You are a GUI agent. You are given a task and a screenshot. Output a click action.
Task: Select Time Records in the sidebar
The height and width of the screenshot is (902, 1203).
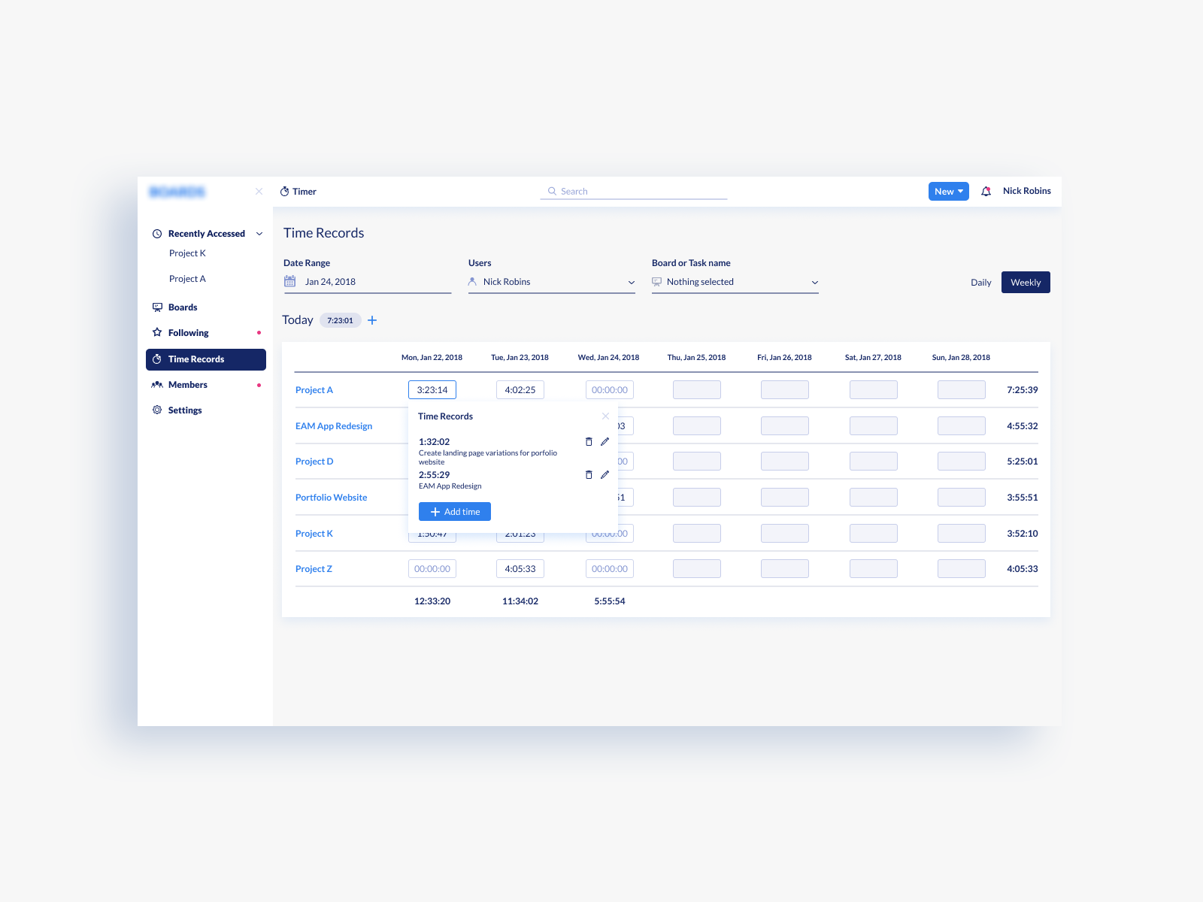pyautogui.click(x=197, y=359)
